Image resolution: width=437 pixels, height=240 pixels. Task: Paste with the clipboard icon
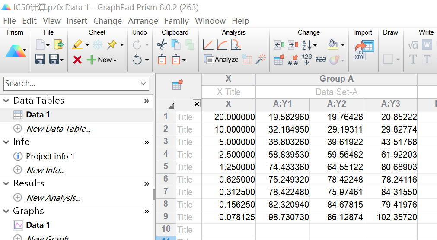click(162, 60)
